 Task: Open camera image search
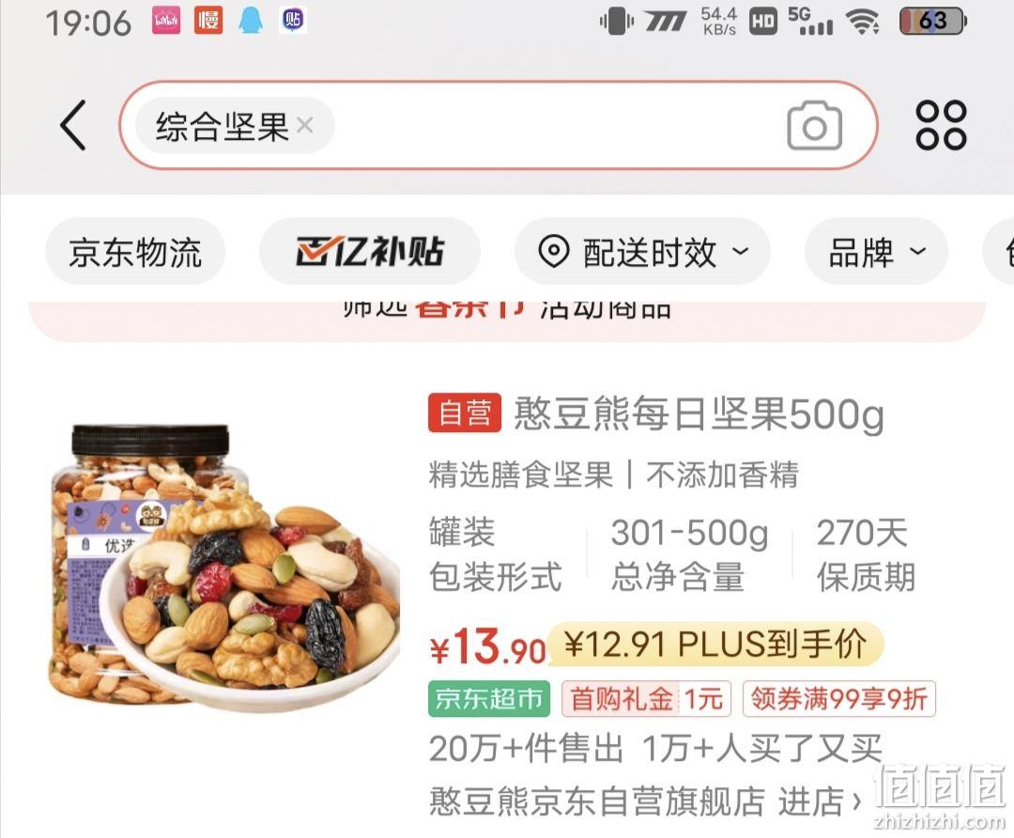coord(814,126)
